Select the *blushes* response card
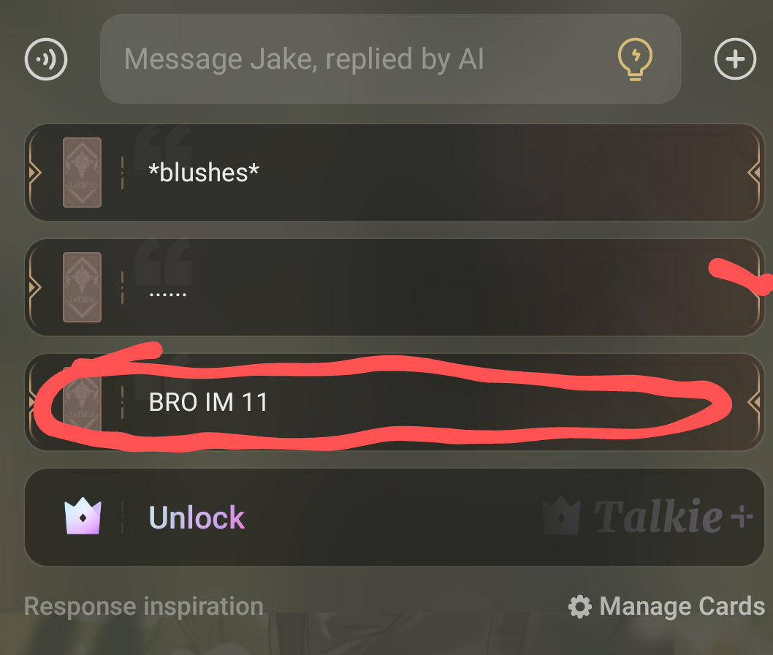Viewport: 773px width, 655px height. (x=395, y=173)
